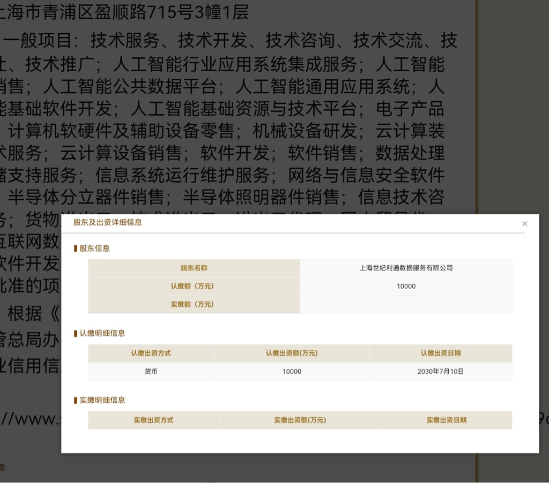Click the 货币 cell in the subscription row

click(151, 372)
